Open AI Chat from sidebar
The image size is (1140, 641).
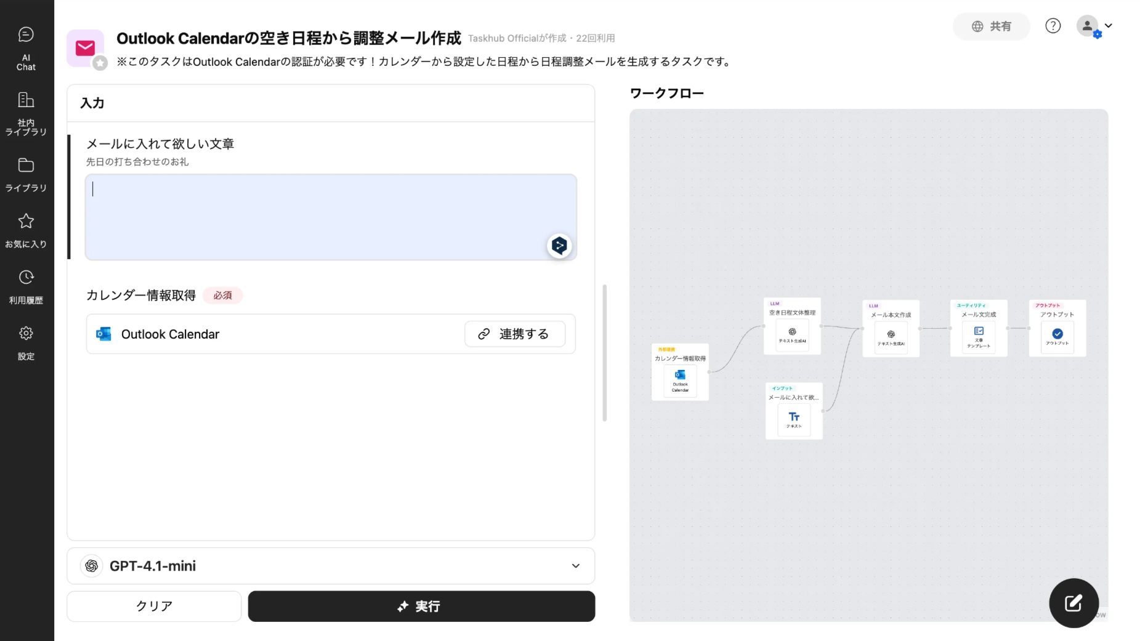click(x=26, y=49)
